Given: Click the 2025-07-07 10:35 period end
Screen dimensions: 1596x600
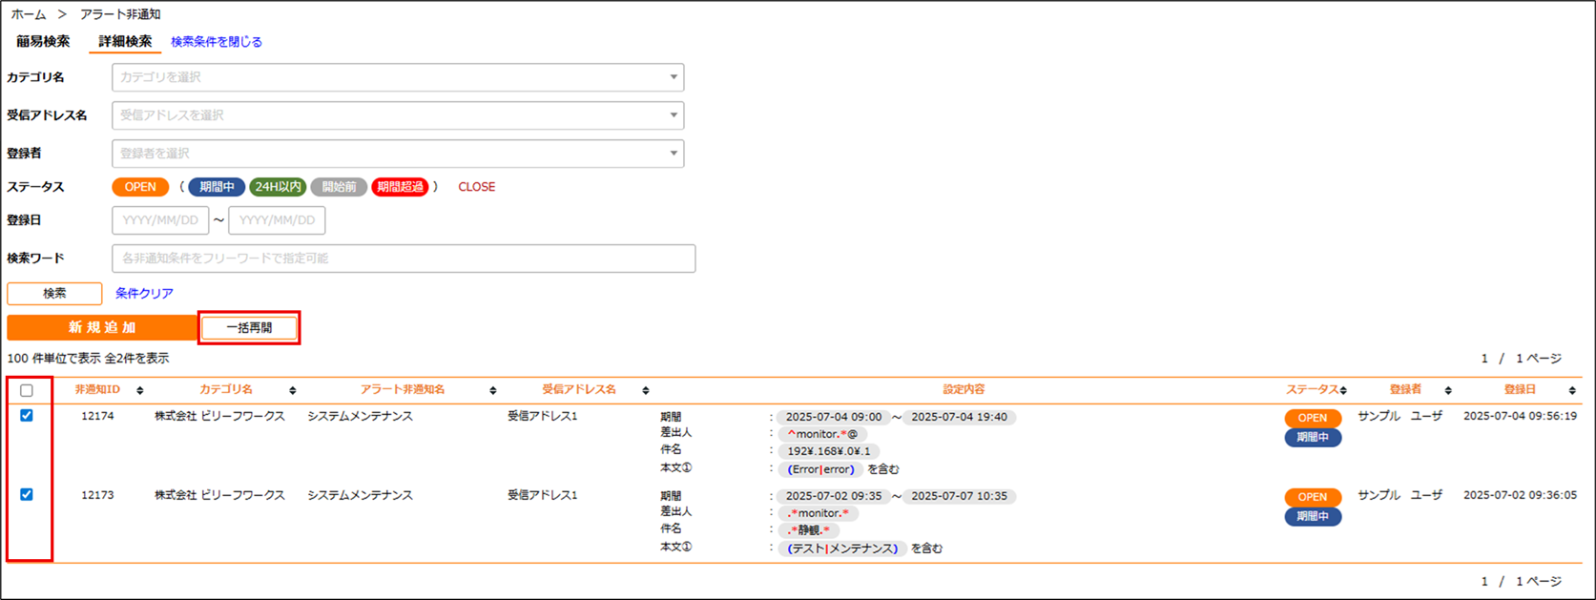Looking at the screenshot, I should click(960, 496).
